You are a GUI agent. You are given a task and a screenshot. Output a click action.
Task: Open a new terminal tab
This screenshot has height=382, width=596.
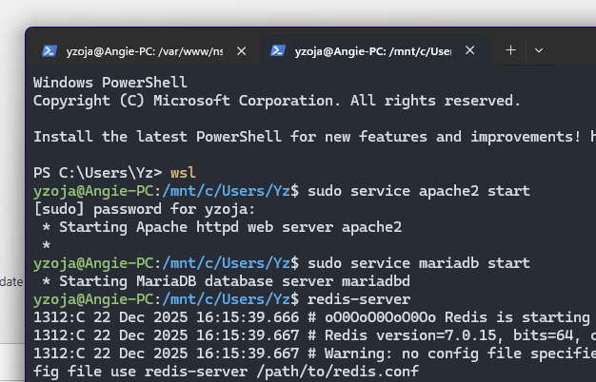[511, 50]
